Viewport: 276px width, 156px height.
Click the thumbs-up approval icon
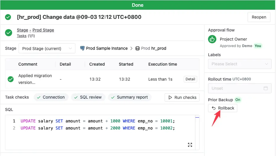coord(212,39)
